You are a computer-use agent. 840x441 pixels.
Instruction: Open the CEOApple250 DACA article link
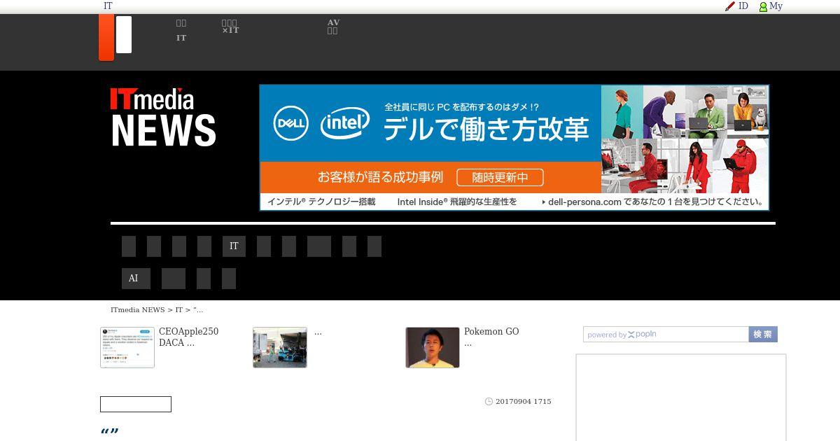tap(189, 337)
